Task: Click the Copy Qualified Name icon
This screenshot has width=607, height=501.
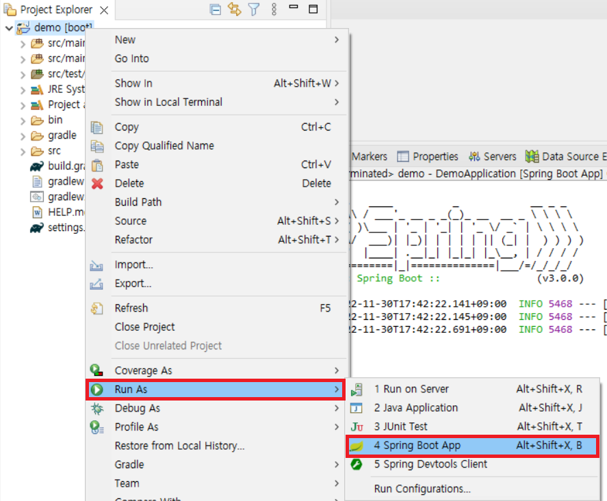Action: pos(96,146)
